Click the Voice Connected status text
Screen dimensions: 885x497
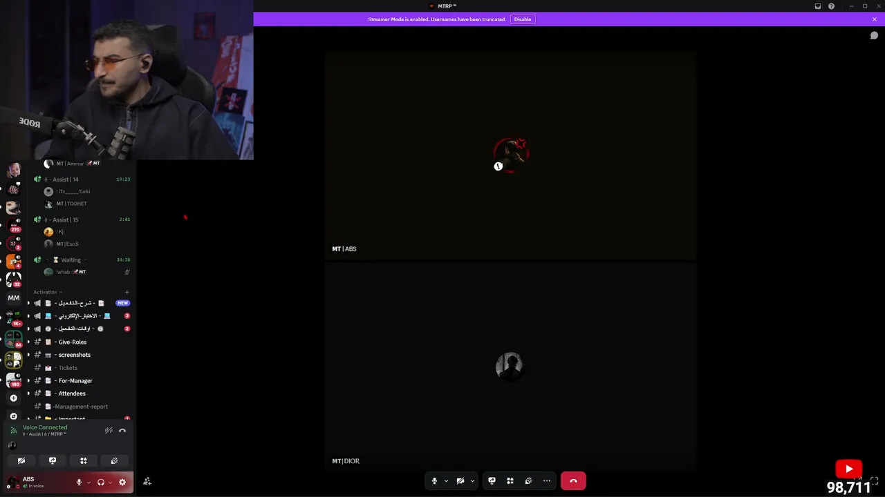click(x=45, y=427)
